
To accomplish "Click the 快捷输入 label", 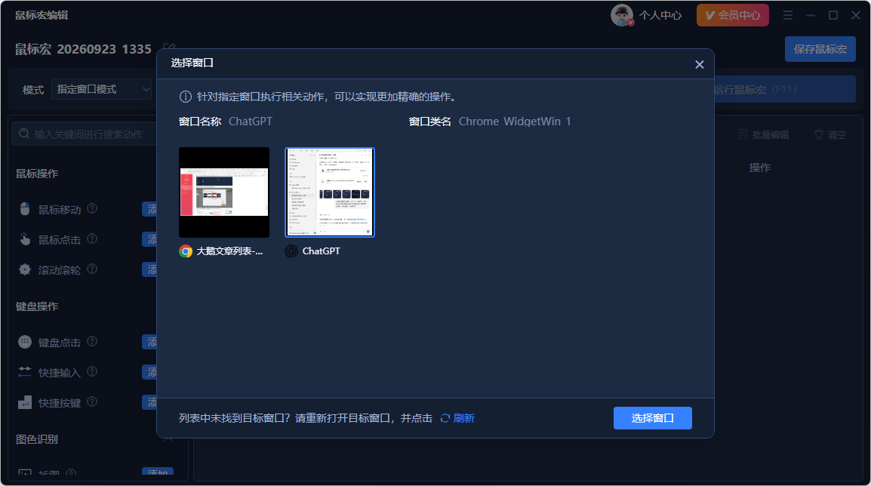I will [60, 373].
